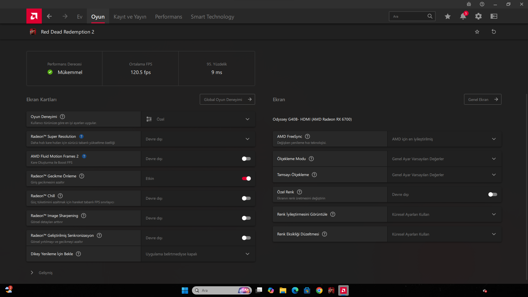Open AMD FreeSync dropdown
The image size is (528, 297).
pyautogui.click(x=444, y=139)
